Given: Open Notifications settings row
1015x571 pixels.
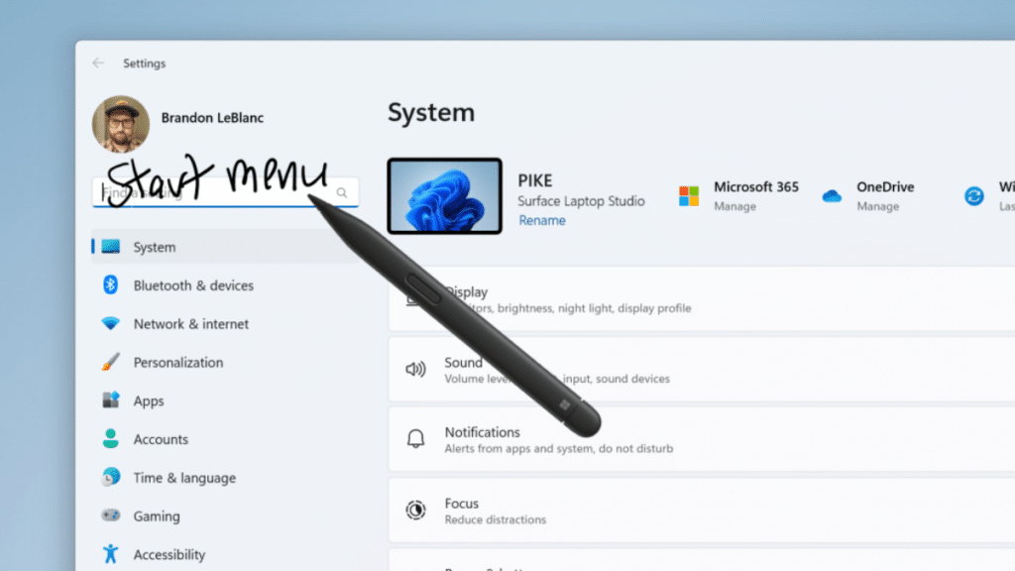Looking at the screenshot, I should point(694,439).
